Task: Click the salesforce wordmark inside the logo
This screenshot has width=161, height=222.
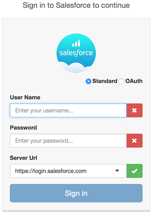Action: coord(76,53)
